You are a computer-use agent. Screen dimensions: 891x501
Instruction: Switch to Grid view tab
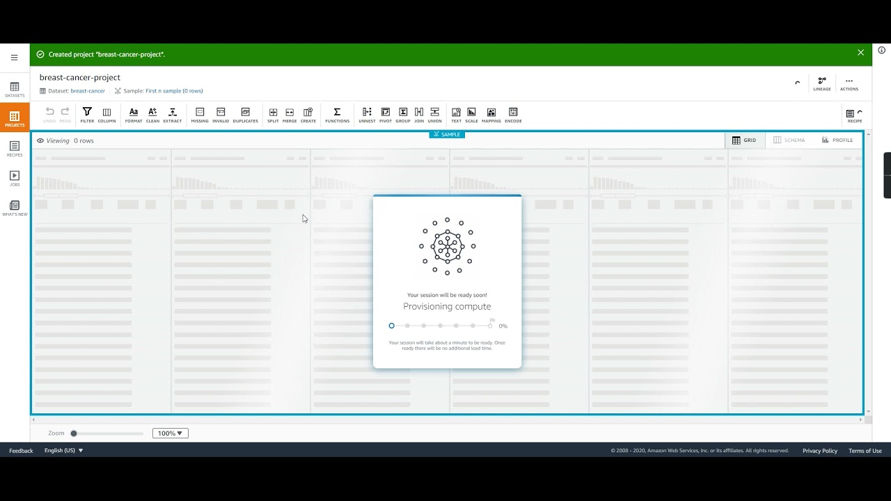[745, 140]
